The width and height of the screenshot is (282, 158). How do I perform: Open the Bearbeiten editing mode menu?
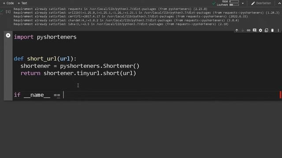pyautogui.click(x=261, y=3)
